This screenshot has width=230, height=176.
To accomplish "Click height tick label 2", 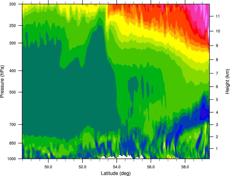I will [x=217, y=137].
